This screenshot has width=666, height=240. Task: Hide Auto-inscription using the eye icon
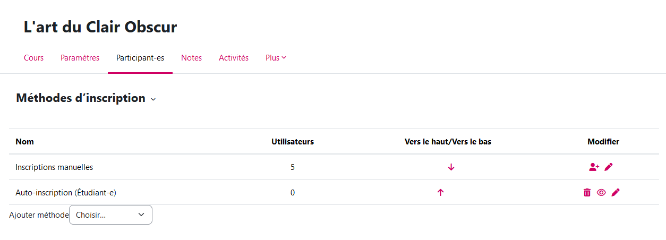click(601, 193)
